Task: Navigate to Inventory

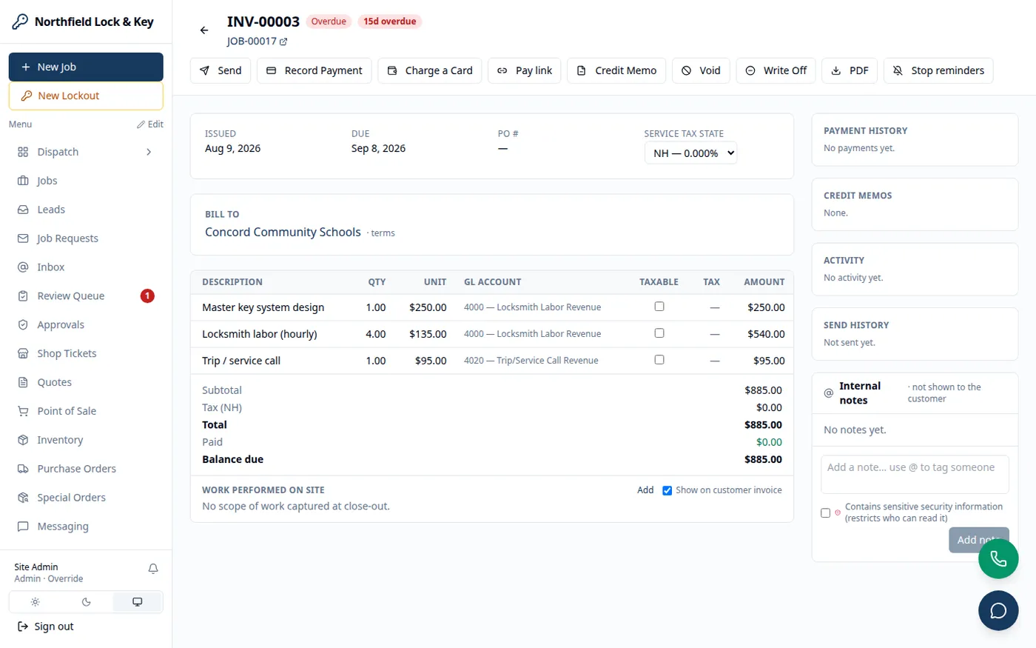Action: (x=86, y=440)
